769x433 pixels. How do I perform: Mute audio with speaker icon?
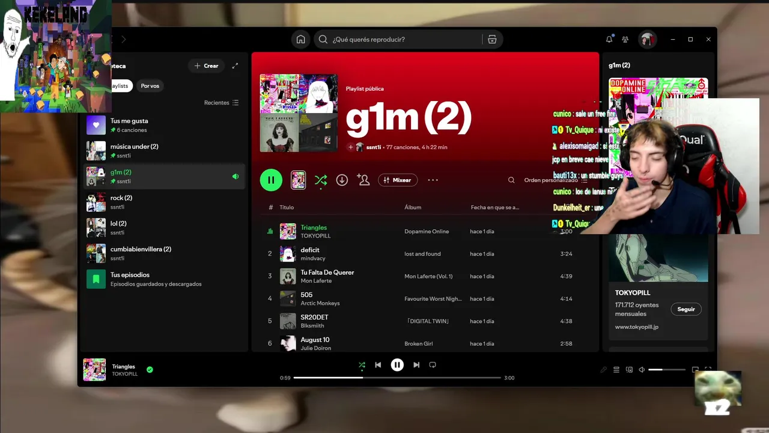pos(642,370)
